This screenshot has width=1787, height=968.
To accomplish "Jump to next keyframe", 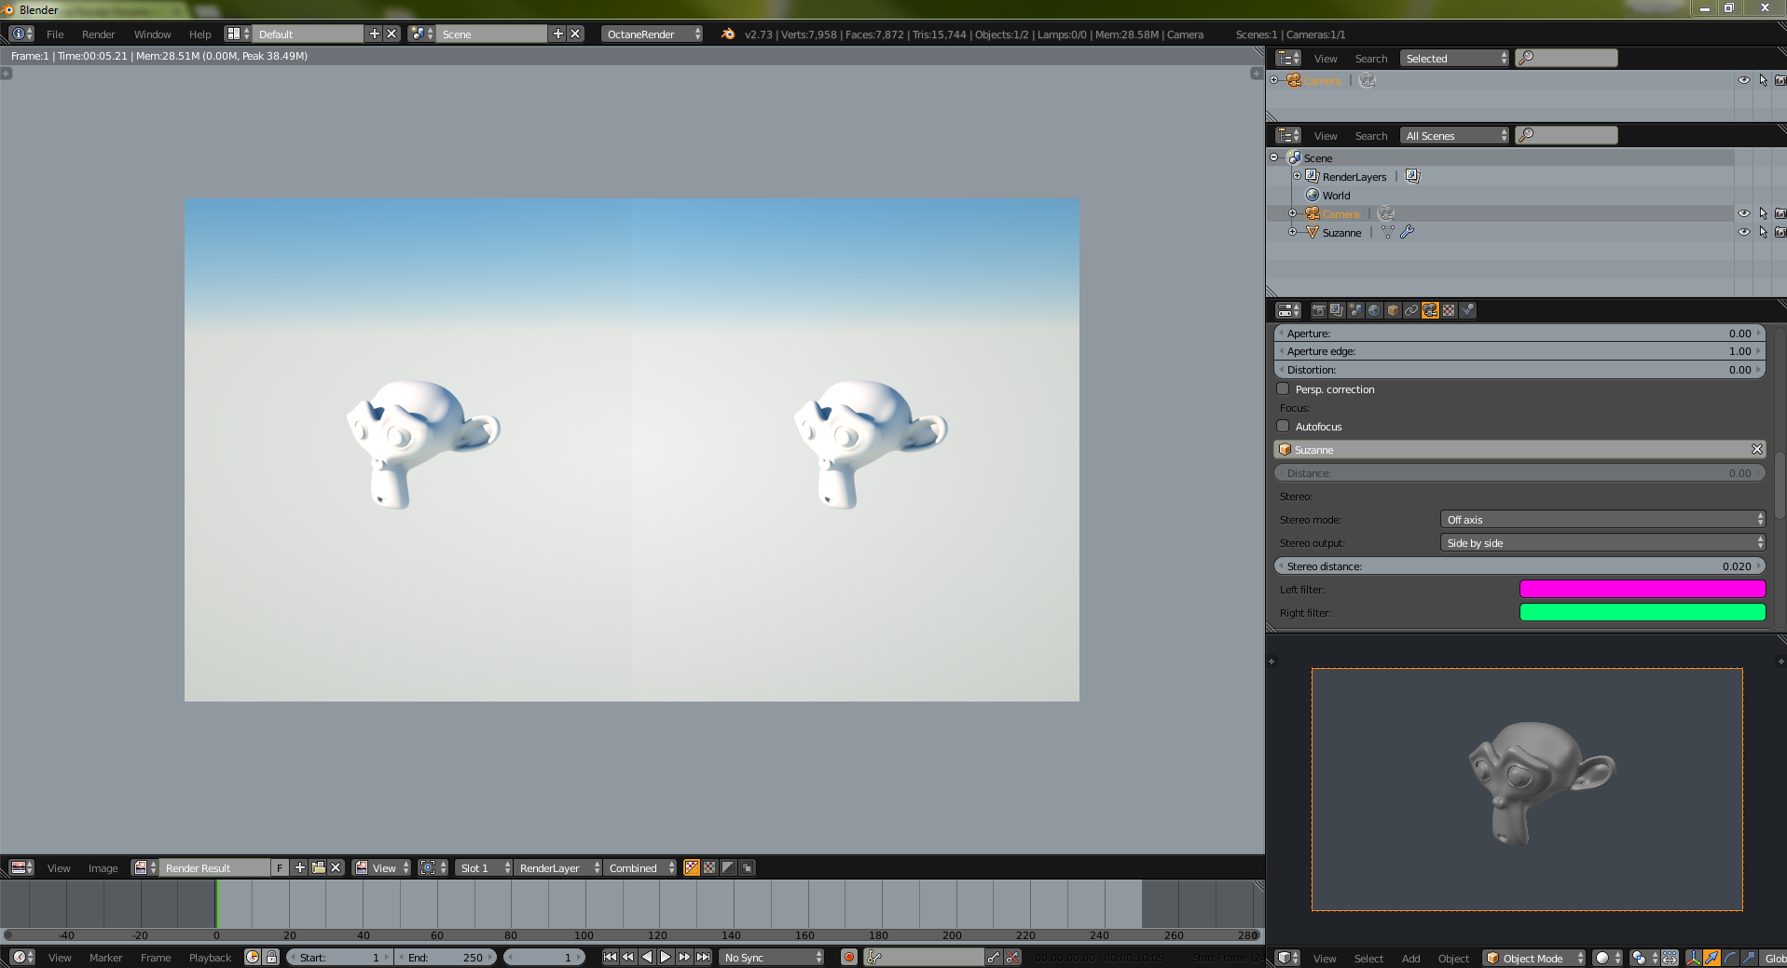I will (684, 957).
